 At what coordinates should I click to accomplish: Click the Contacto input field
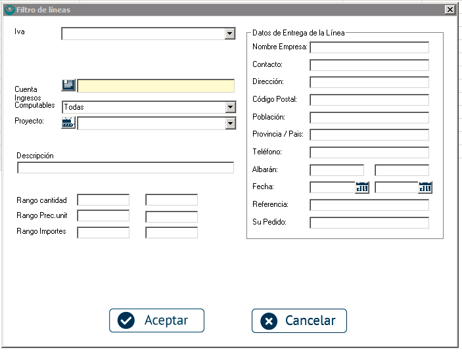(369, 65)
